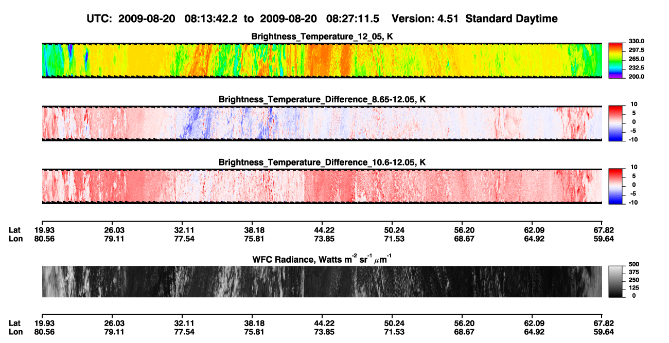Click the 125 tick on the radiance colorbar

[634, 287]
